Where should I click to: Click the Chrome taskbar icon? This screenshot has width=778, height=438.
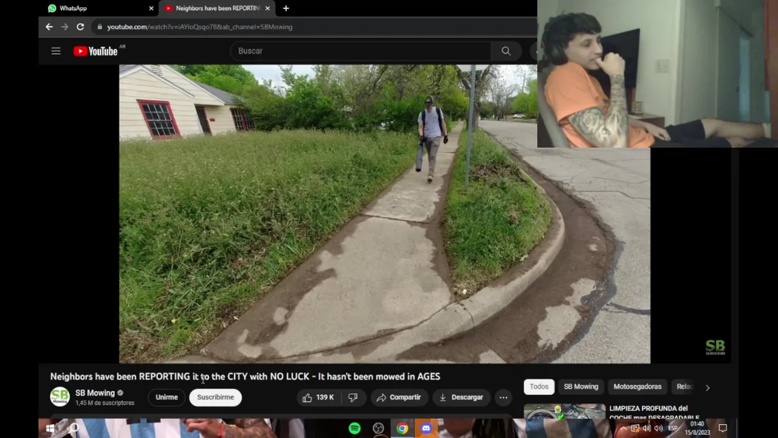coord(402,428)
